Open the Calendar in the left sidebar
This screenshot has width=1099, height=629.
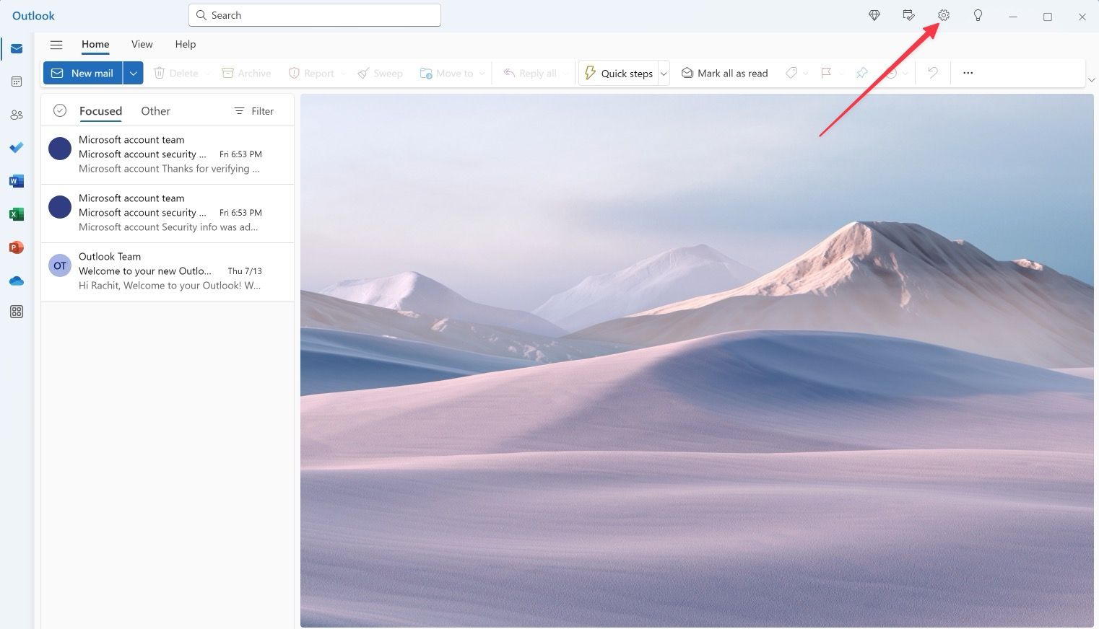coord(16,82)
